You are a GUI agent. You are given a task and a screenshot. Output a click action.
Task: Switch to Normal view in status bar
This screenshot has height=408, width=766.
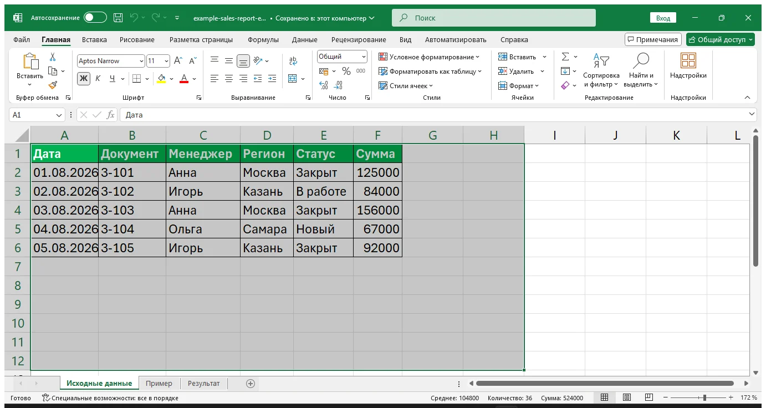[605, 397]
